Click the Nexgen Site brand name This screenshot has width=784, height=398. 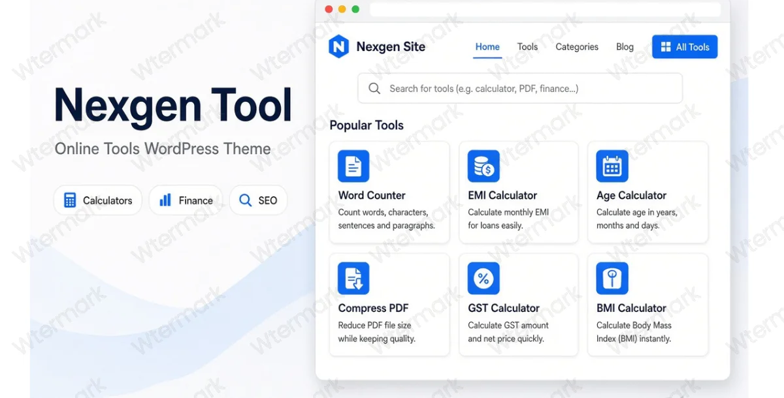click(391, 47)
